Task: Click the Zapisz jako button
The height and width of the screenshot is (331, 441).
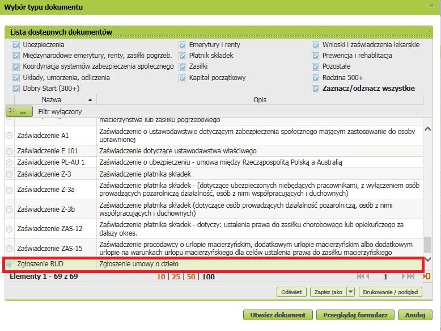Action: coord(328,292)
